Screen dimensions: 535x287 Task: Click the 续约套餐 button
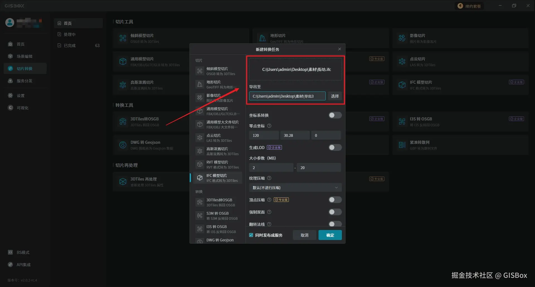pyautogui.click(x=470, y=6)
